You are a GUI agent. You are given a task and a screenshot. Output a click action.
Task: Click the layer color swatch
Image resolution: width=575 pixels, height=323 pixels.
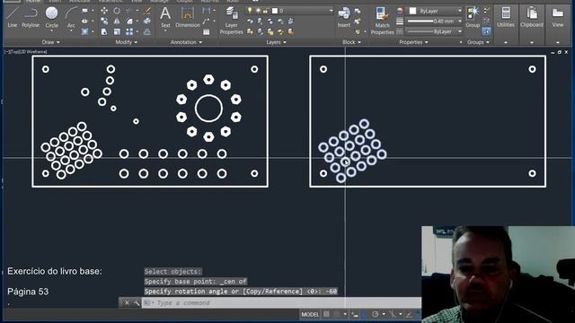(x=275, y=11)
